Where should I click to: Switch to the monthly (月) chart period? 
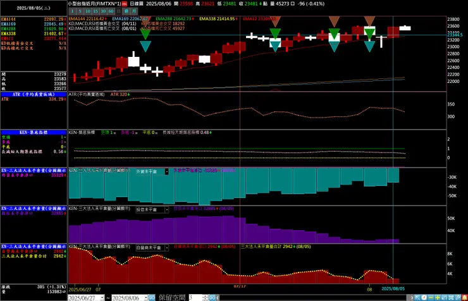(x=134, y=11)
